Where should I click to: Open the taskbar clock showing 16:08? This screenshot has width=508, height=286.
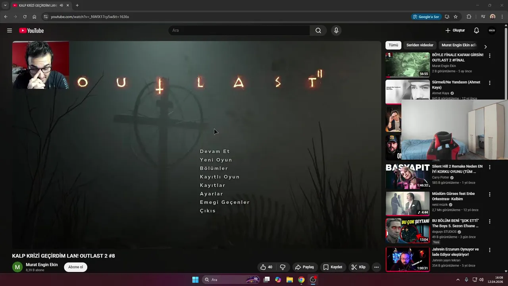[x=496, y=280]
